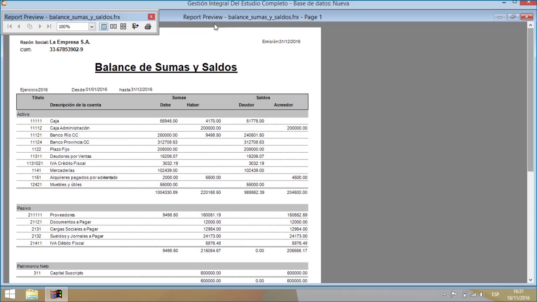
Task: Restore down the Report Preview Page 1 window
Action: (x=513, y=17)
